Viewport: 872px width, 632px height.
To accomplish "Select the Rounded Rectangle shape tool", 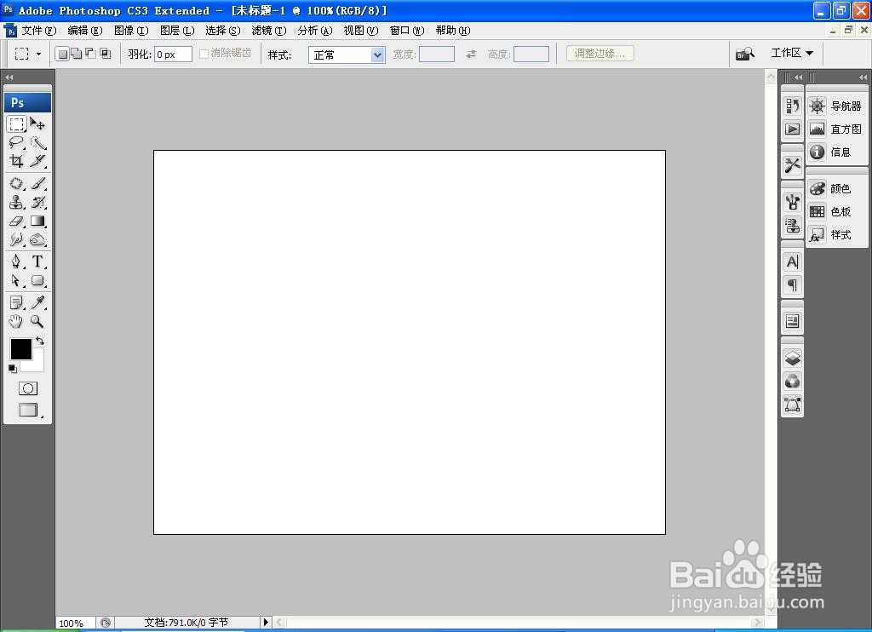I will tap(37, 280).
